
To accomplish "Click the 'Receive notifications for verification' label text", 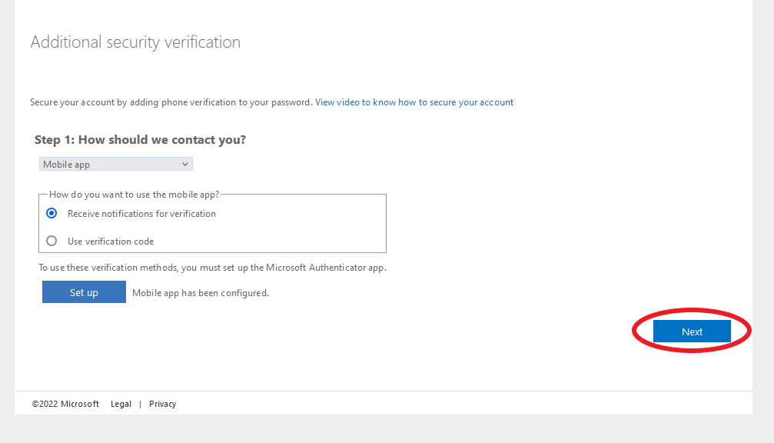I will 141,214.
